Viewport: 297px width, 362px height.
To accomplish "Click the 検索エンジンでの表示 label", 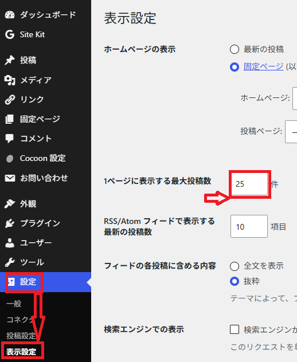I will click(x=144, y=329).
